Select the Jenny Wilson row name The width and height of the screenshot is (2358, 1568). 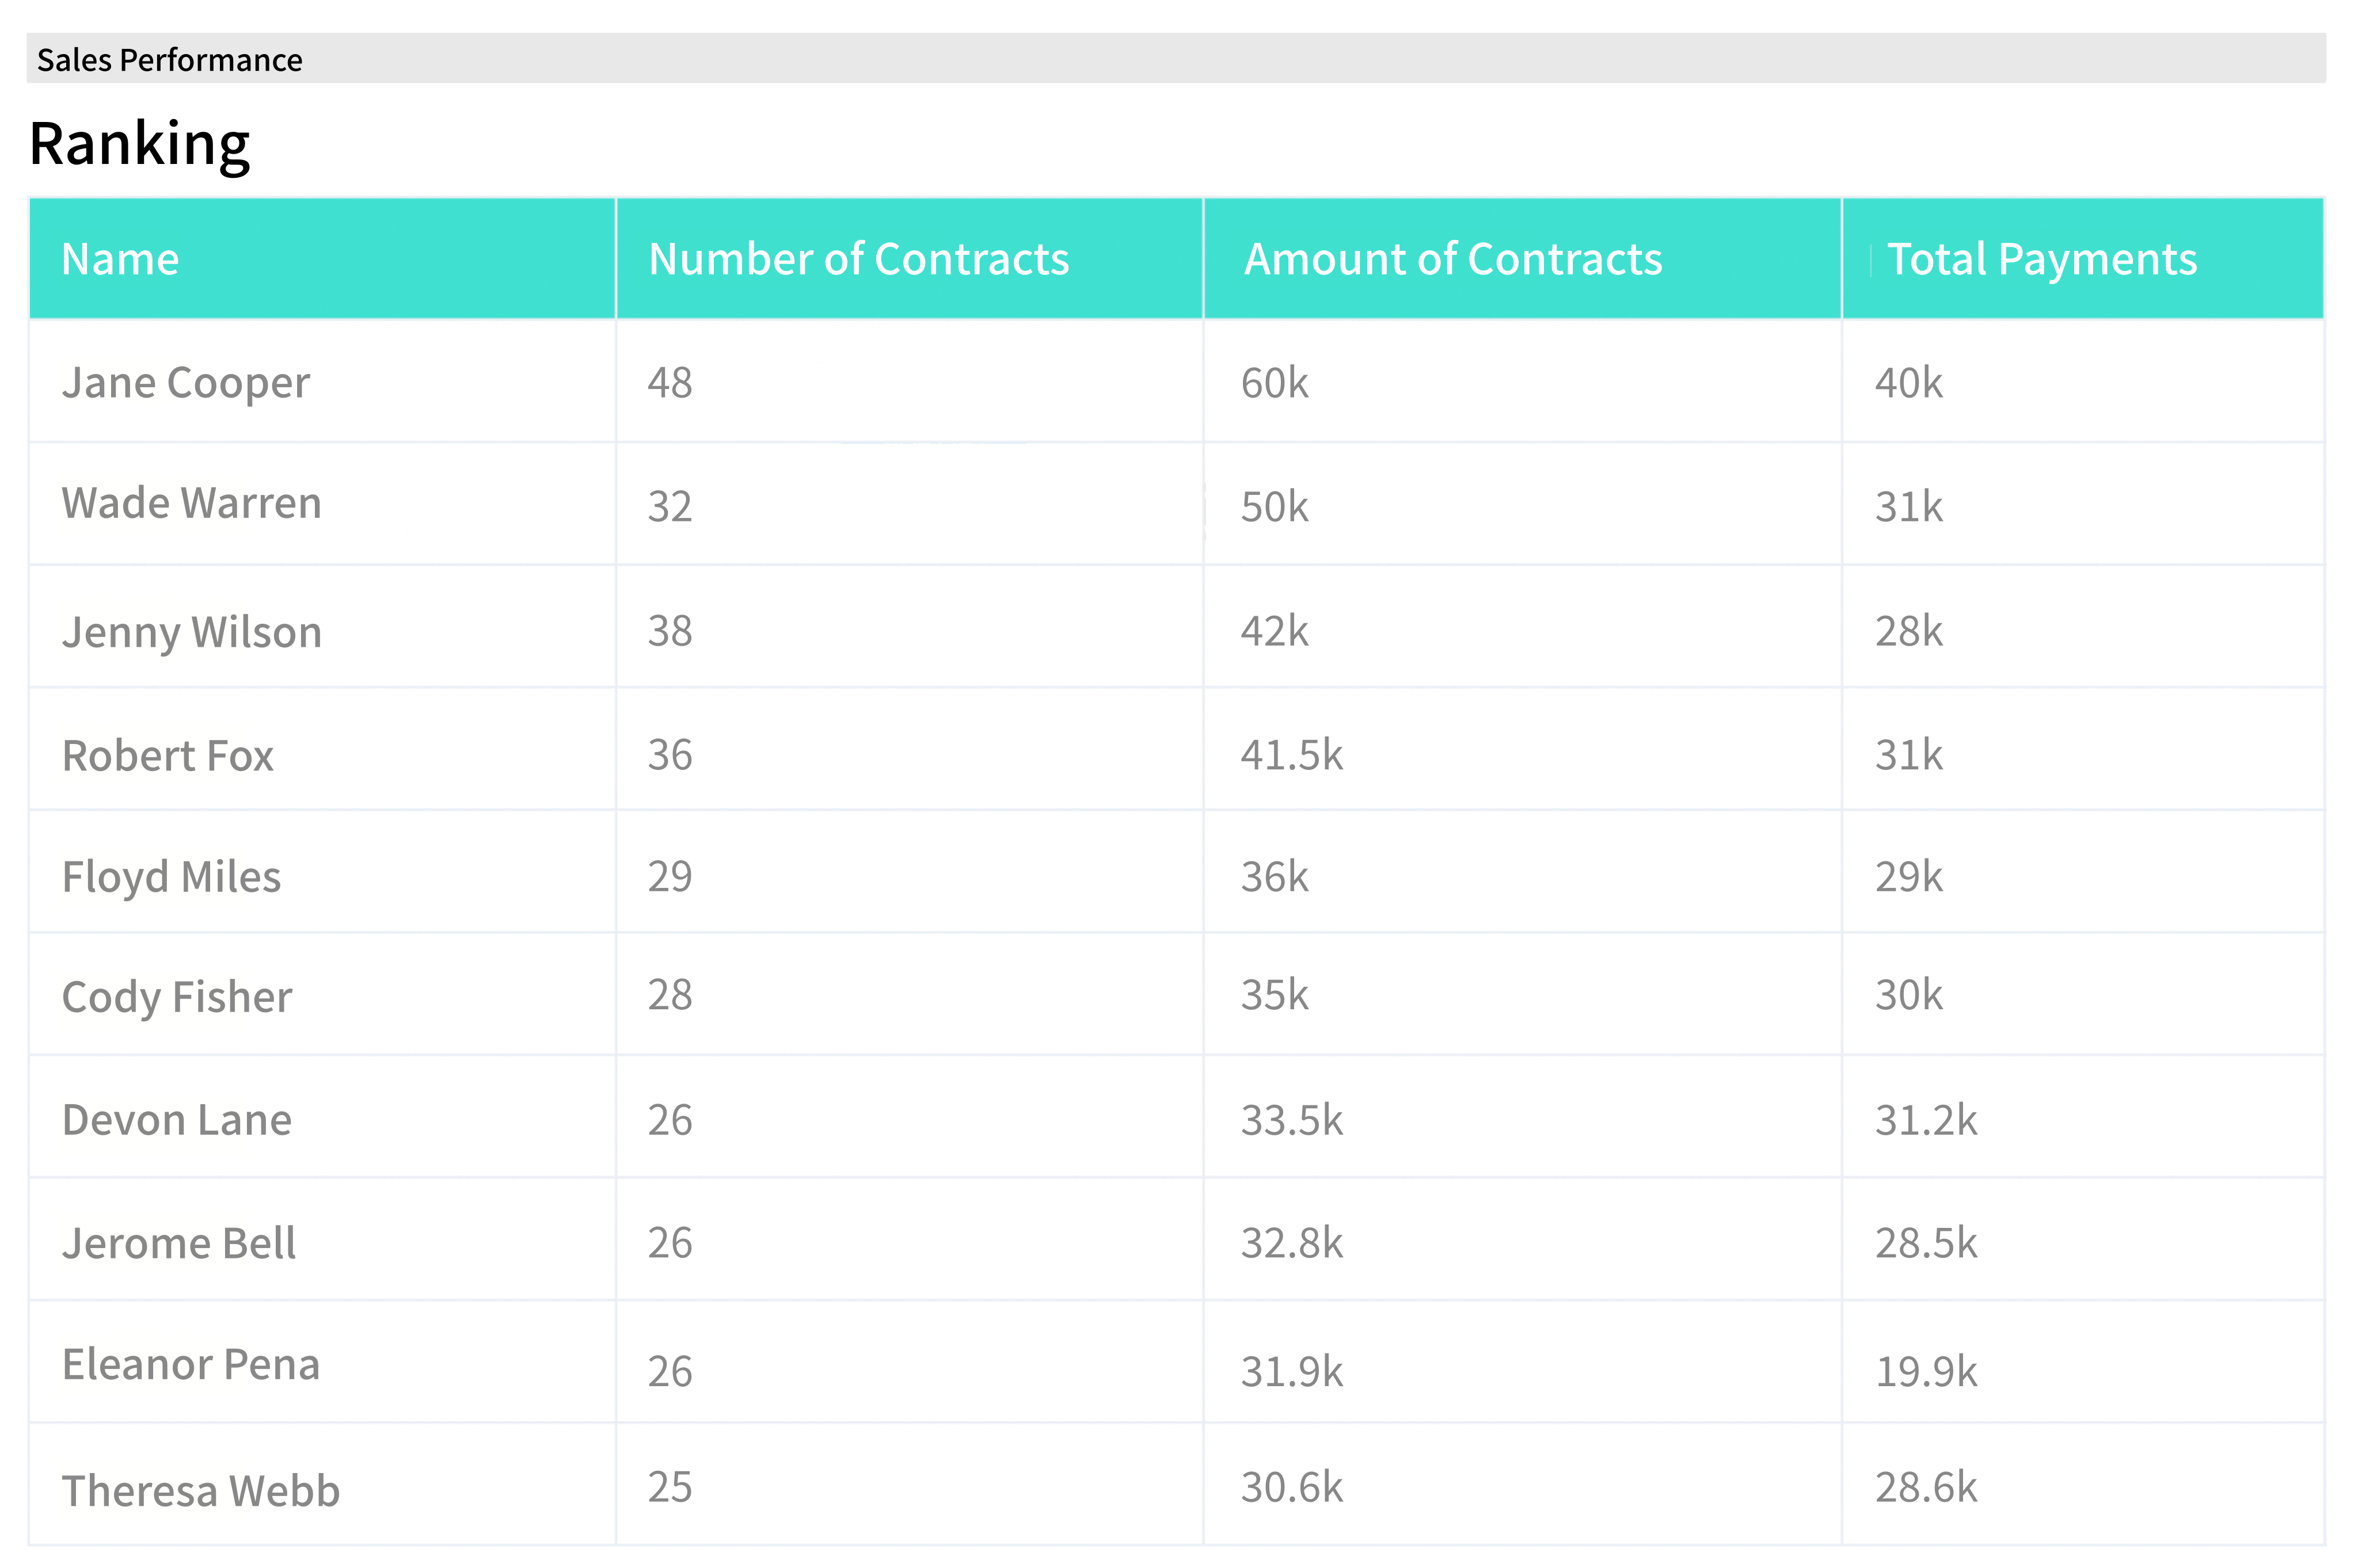[x=192, y=632]
